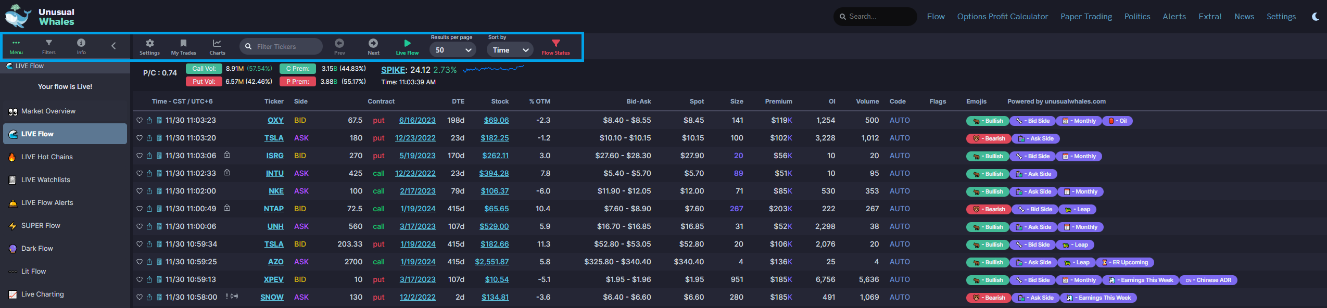Share the XPEV trade row
Image resolution: width=1327 pixels, height=308 pixels.
click(x=149, y=279)
